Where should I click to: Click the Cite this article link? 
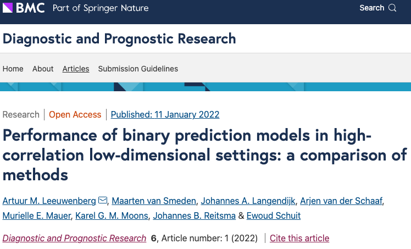pos(299,239)
